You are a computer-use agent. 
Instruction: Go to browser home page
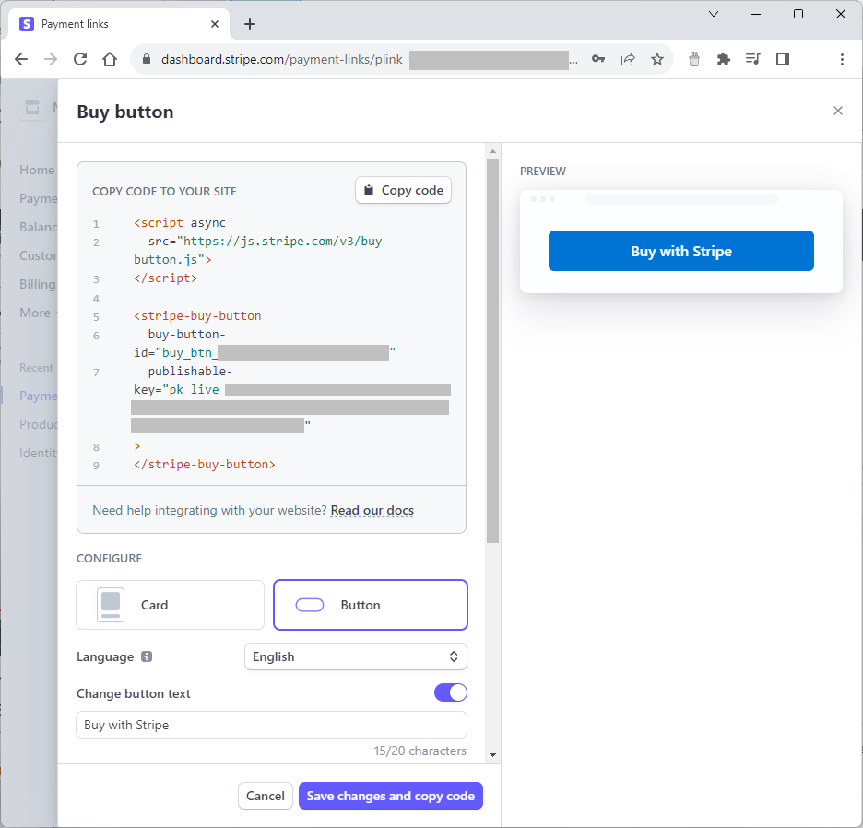pos(110,59)
